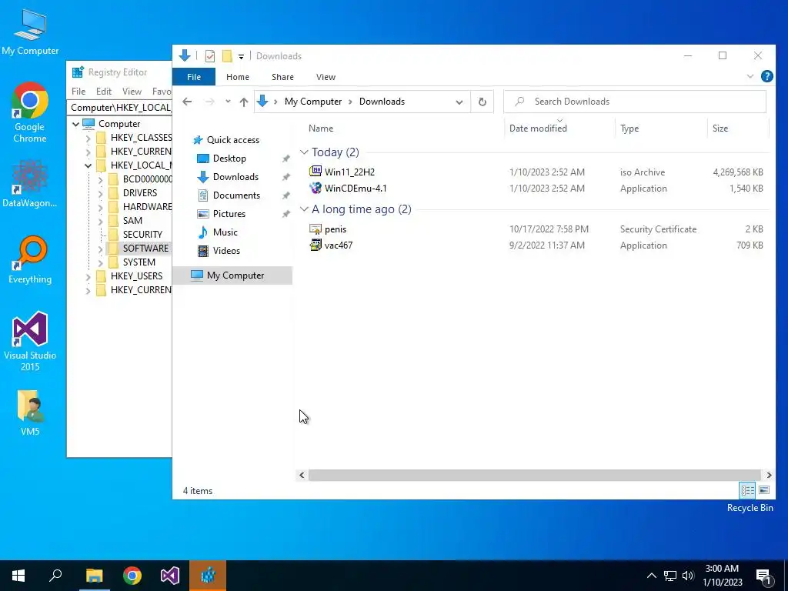This screenshot has width=788, height=591.
Task: Select the SOFTWARE key in Registry Editor
Action: 145,249
